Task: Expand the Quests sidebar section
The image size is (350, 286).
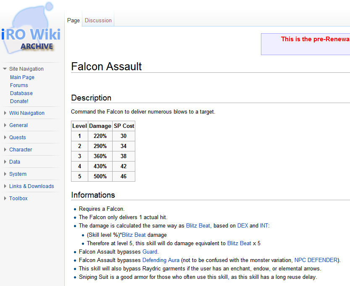Action: 18,138
